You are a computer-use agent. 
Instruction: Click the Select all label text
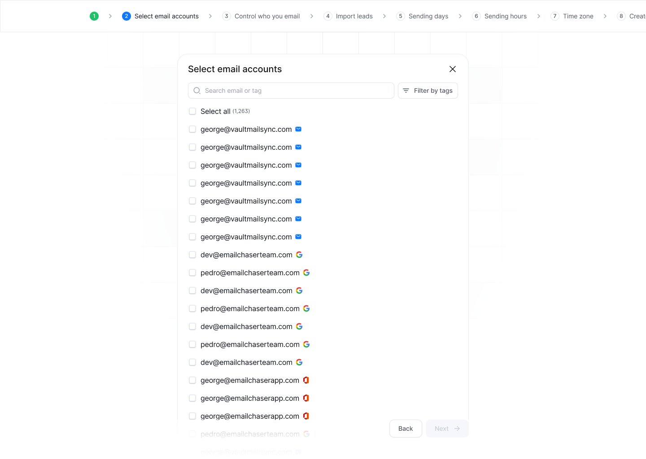(x=215, y=111)
